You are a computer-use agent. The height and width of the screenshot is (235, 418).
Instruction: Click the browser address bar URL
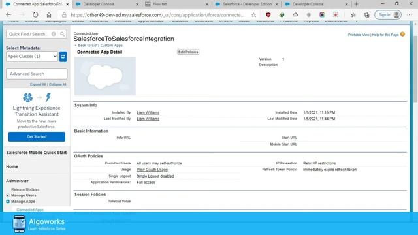point(157,15)
